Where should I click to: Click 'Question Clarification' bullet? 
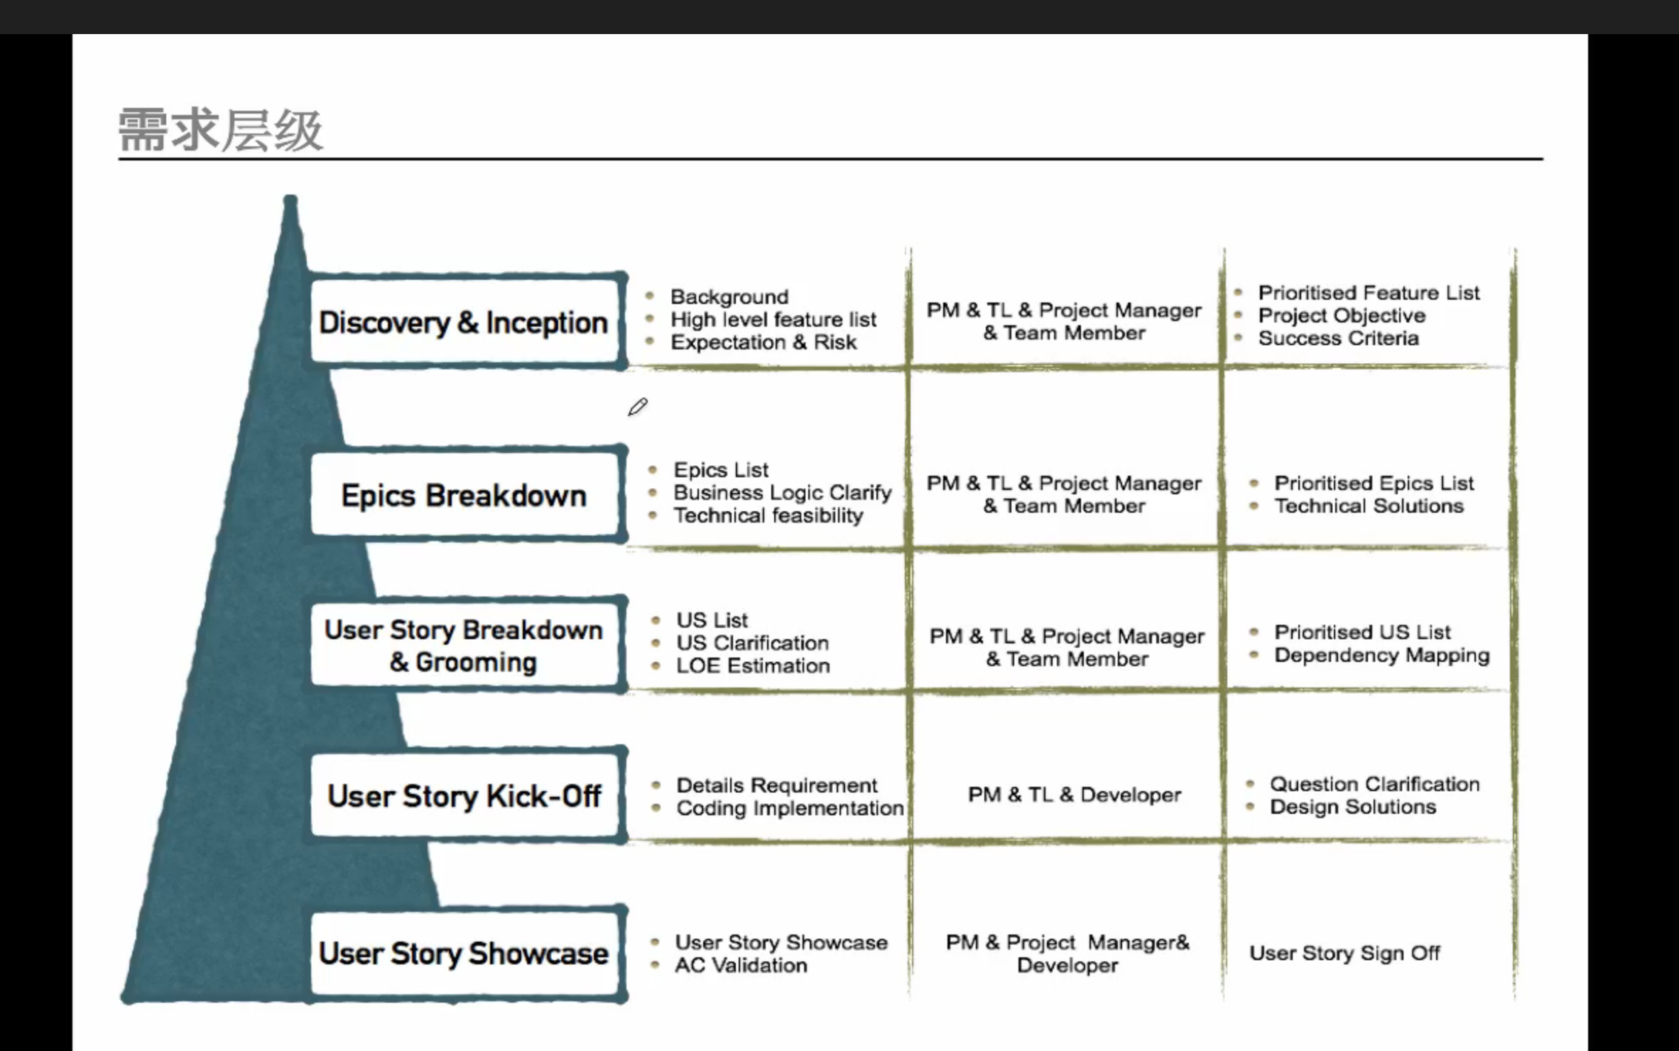1374,784
